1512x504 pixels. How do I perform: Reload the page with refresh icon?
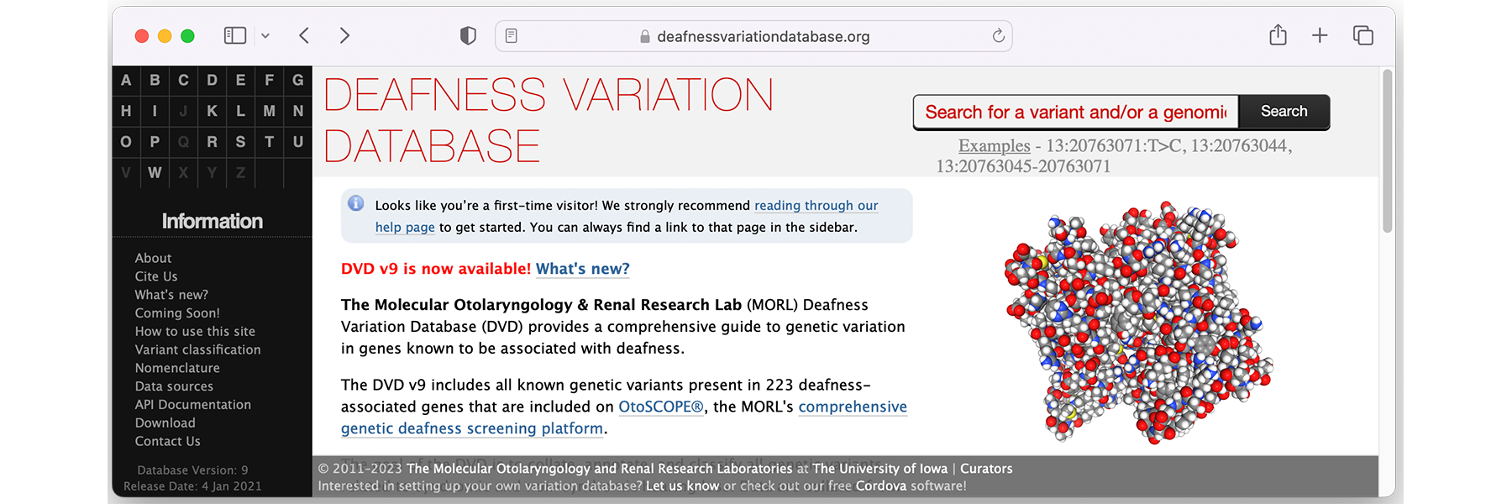click(x=998, y=35)
